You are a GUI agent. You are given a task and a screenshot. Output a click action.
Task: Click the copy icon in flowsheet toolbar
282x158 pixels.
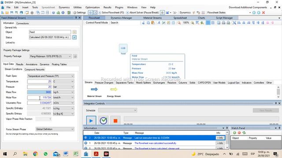pos(148,23)
